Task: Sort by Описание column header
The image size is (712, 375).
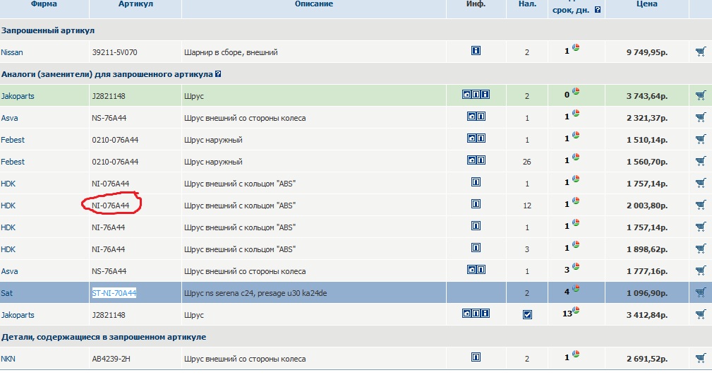Action: (314, 4)
